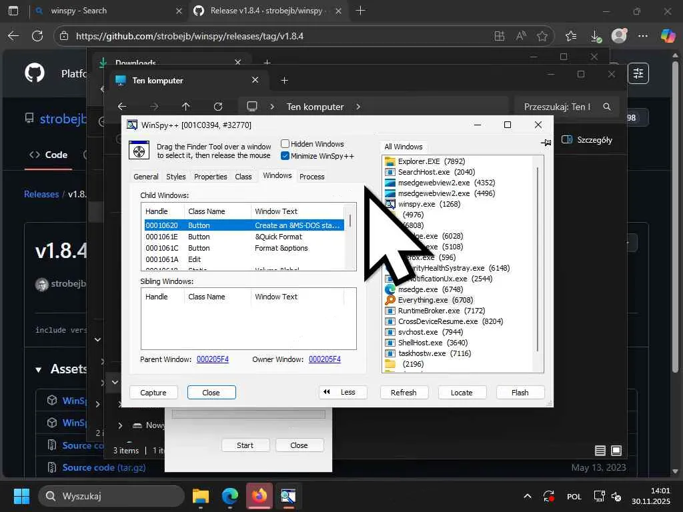The image size is (683, 512).
Task: Collapse the panel with Less button
Action: pos(343,392)
